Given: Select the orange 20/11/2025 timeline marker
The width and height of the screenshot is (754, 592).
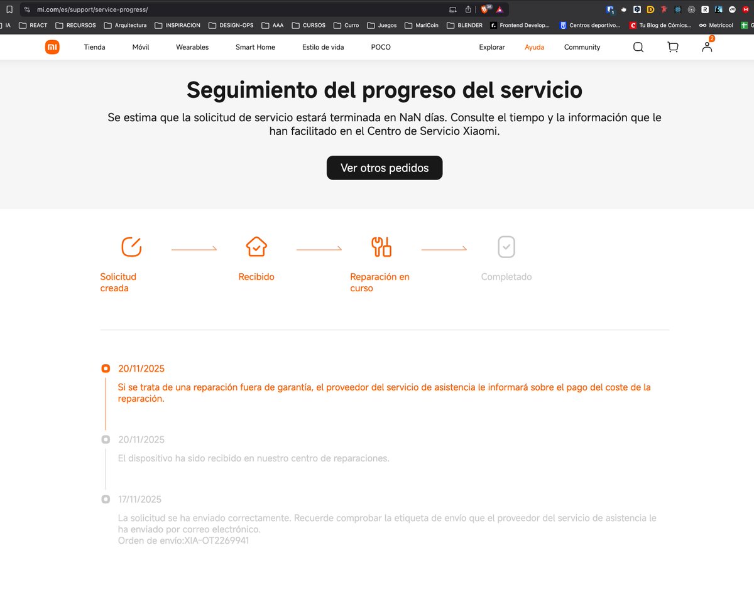Looking at the screenshot, I should click(x=106, y=369).
